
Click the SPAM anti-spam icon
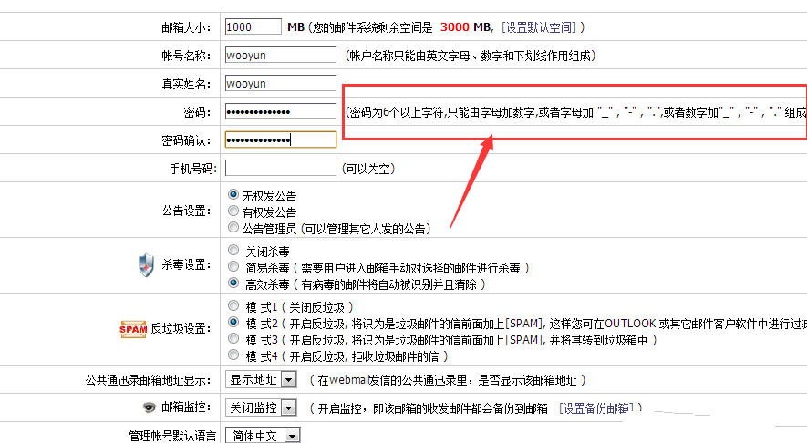tap(133, 329)
